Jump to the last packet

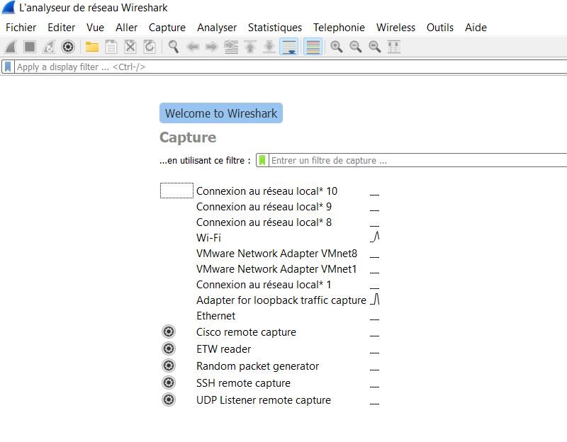point(269,47)
